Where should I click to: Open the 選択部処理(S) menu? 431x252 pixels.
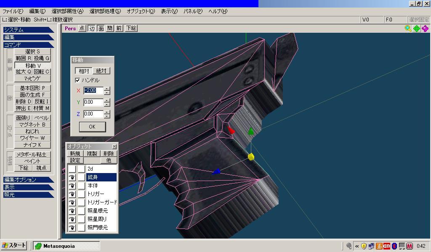[105, 11]
